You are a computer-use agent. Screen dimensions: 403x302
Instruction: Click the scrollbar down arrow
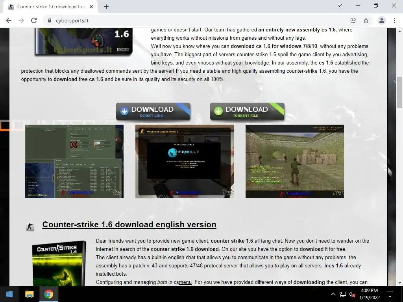coord(400,283)
